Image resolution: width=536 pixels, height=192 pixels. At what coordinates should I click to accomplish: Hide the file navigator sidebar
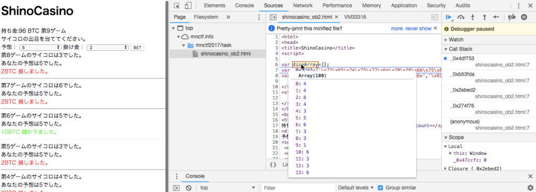[x=273, y=17]
